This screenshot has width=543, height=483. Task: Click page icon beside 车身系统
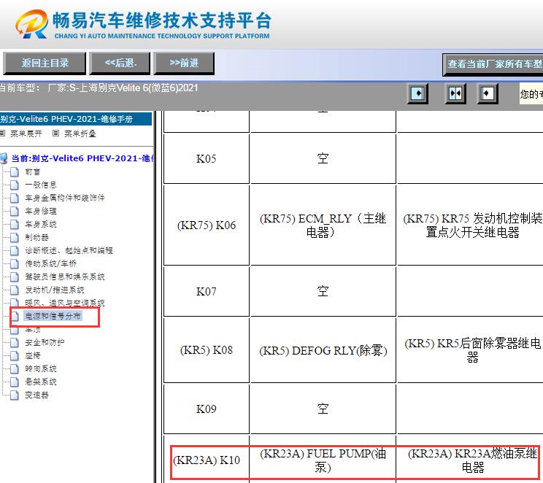(14, 225)
